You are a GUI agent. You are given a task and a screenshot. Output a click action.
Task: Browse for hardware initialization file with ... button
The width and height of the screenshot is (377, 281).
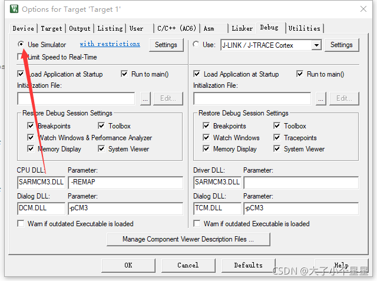click(320, 98)
